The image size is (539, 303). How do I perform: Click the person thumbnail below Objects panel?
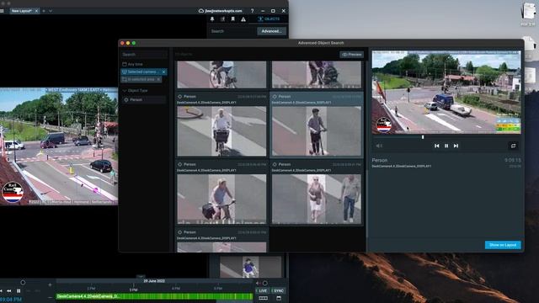coord(251,267)
